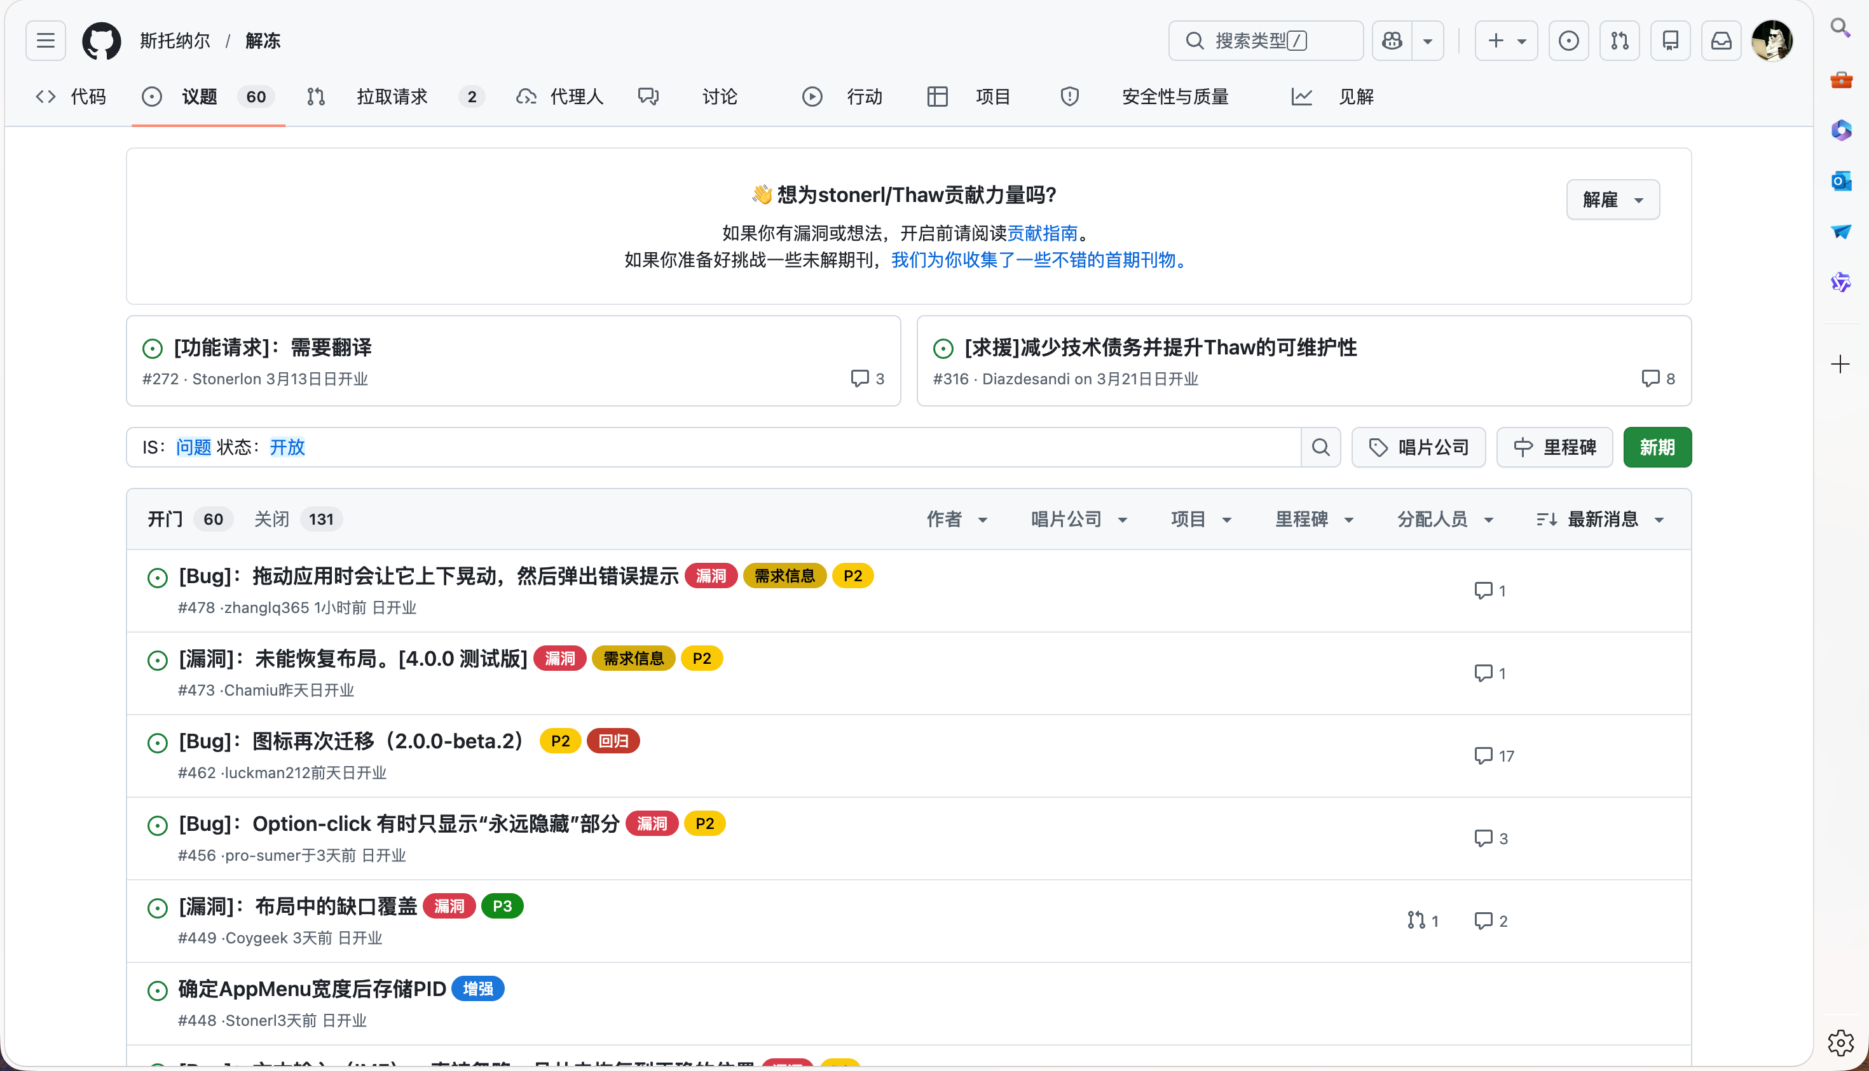Screen dimensions: 1869x1071
Task: Click the red 漏洞 label on issue #478
Action: pos(710,576)
